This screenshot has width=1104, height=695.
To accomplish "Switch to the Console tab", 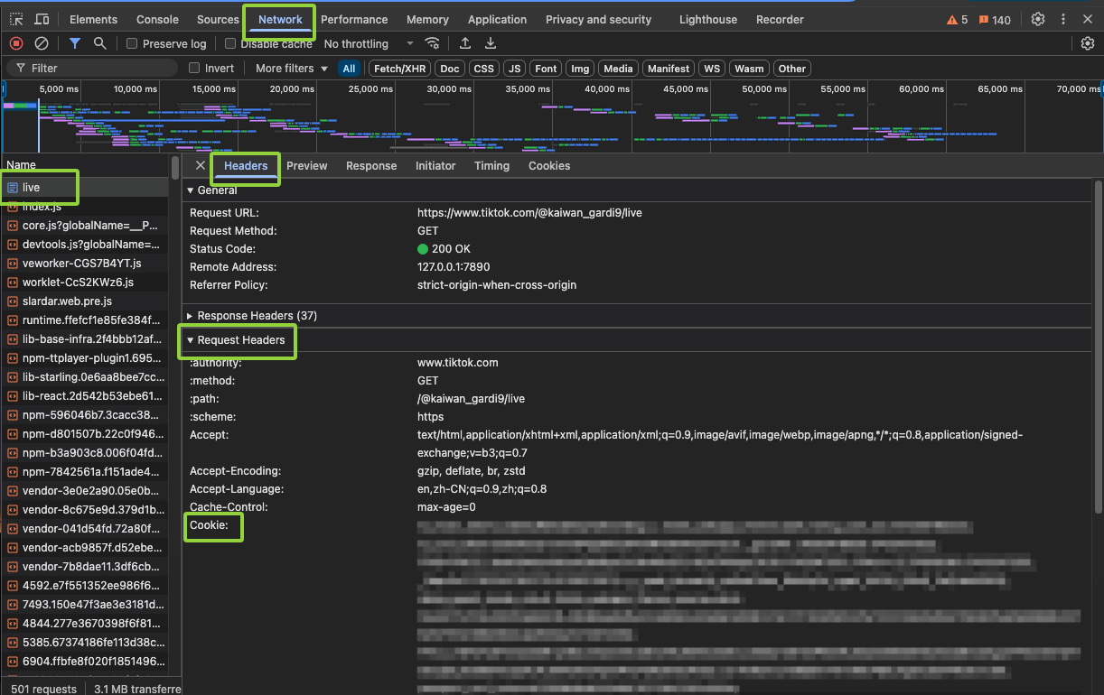I will point(157,20).
